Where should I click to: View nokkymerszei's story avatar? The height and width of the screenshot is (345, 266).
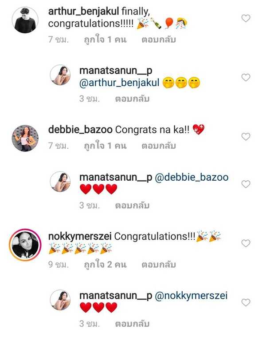[x=25, y=244]
